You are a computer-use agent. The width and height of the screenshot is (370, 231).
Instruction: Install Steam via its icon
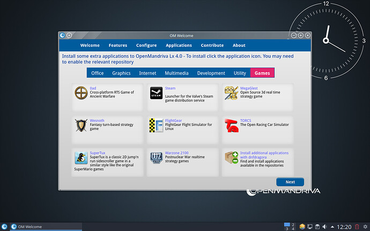pos(156,93)
